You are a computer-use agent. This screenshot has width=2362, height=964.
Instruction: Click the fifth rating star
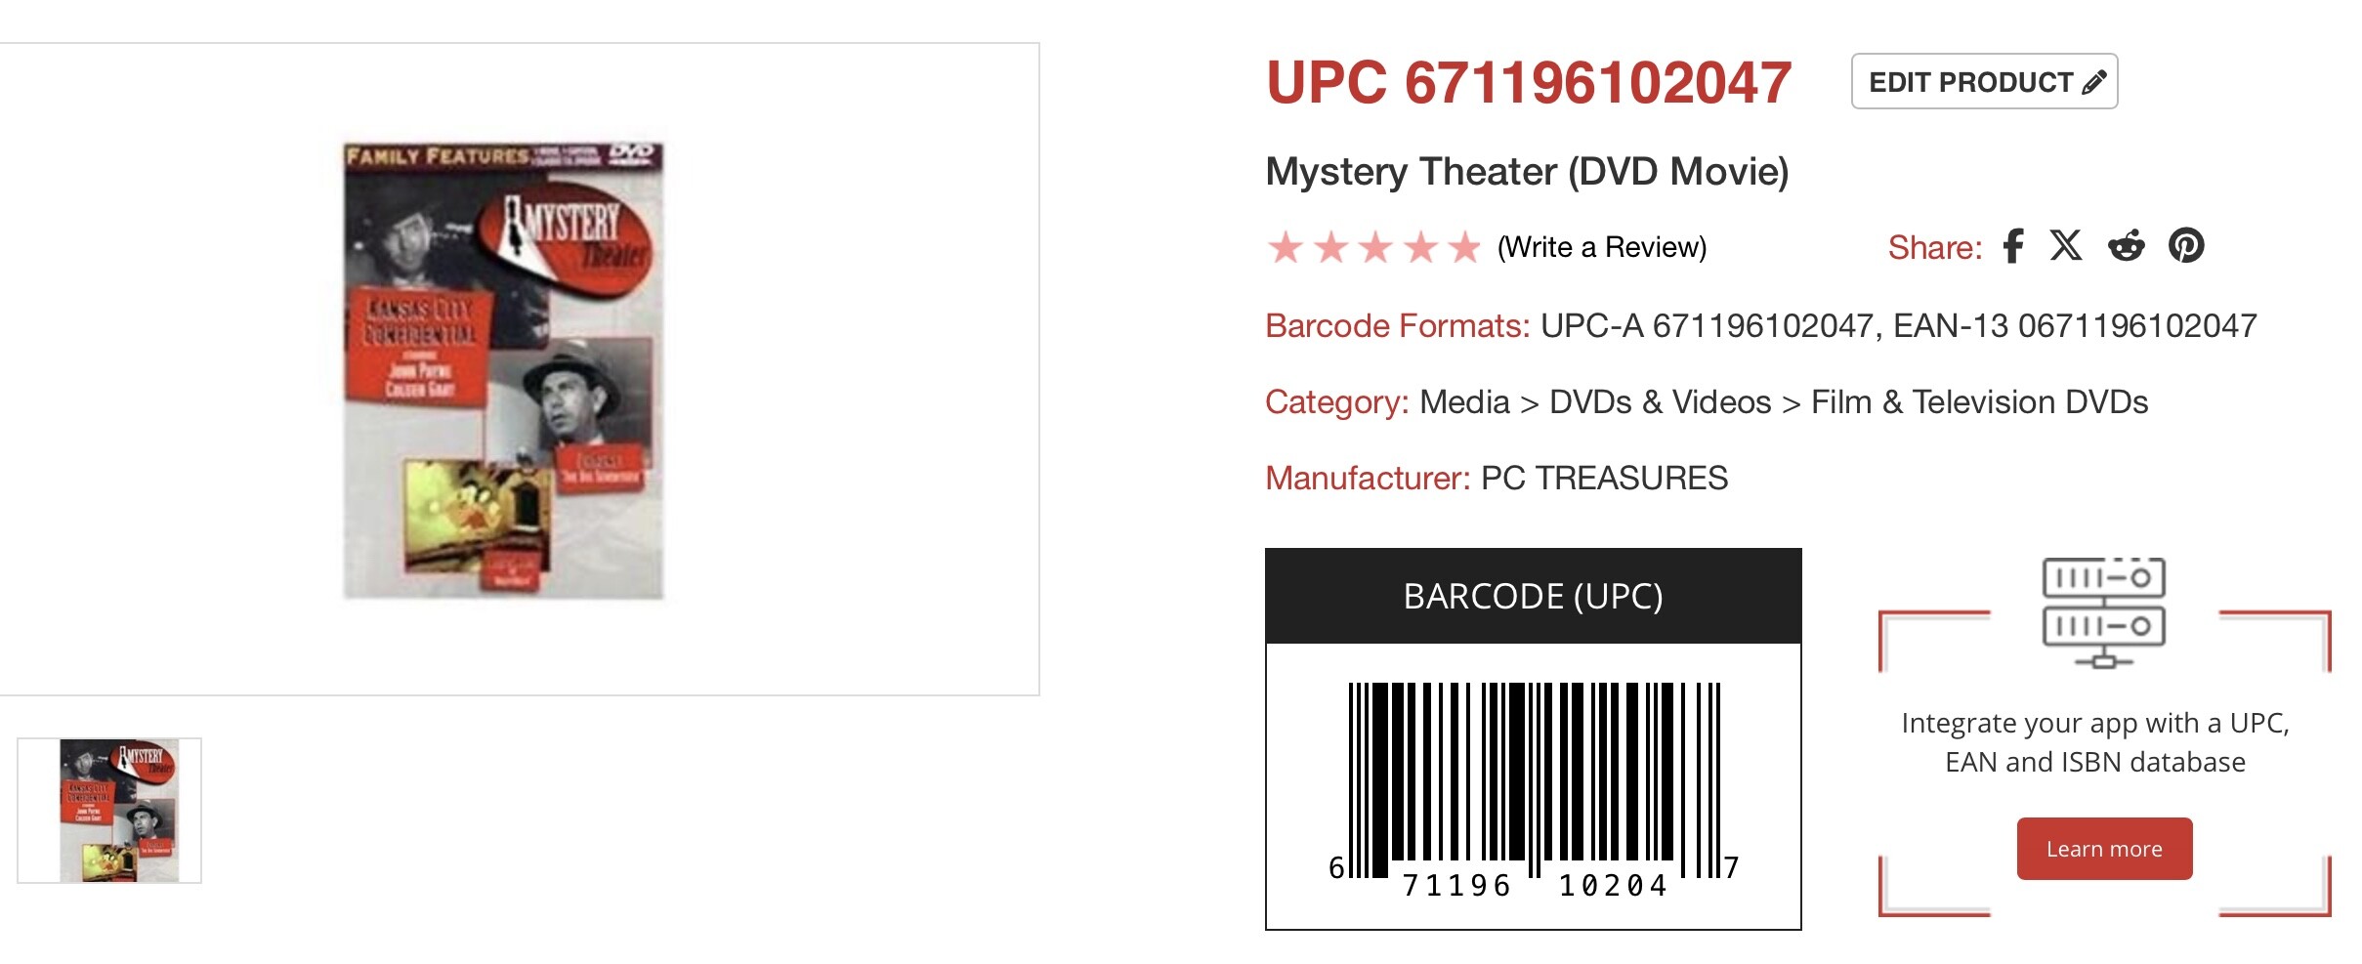1464,248
